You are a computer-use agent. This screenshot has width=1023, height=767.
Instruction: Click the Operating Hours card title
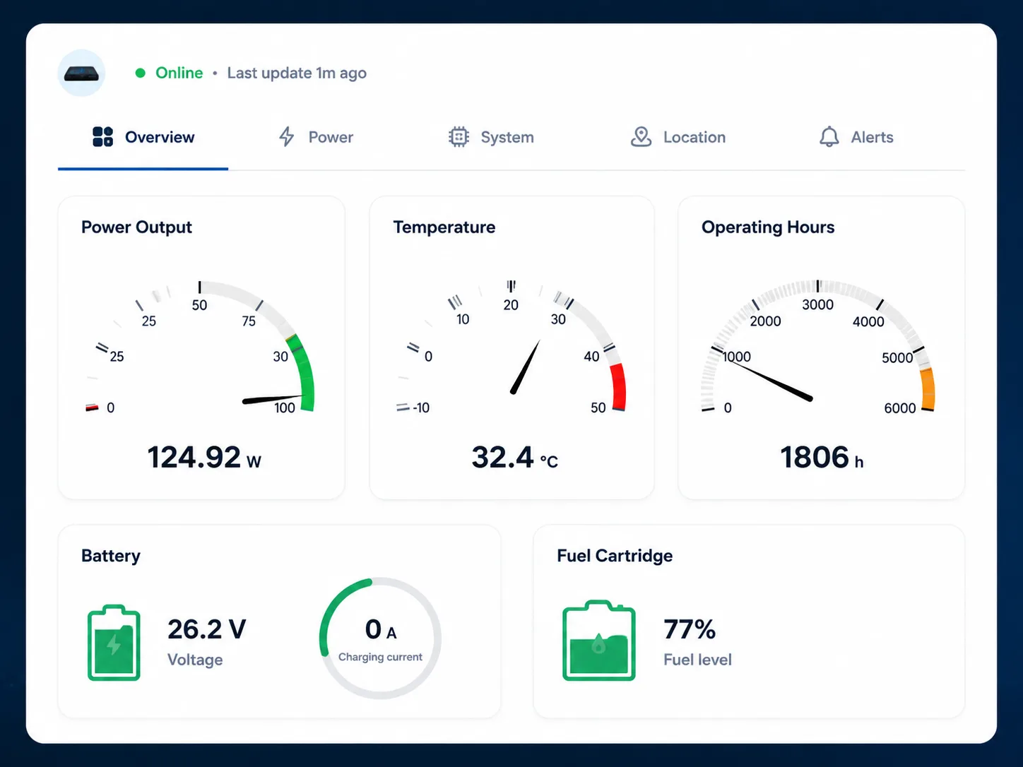point(768,227)
